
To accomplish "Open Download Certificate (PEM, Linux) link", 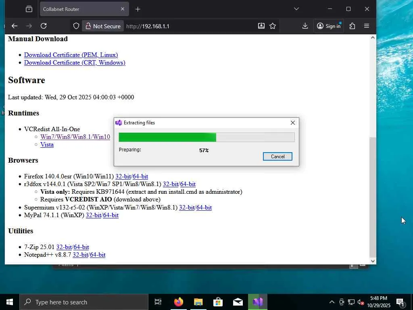I will click(x=71, y=55).
